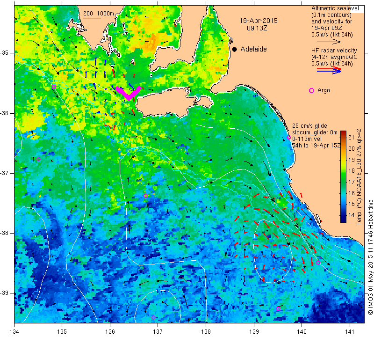This screenshot has height=337, width=374.
Task: Click the '54h to 19-Apr 15Z' text
Action: click(x=316, y=146)
